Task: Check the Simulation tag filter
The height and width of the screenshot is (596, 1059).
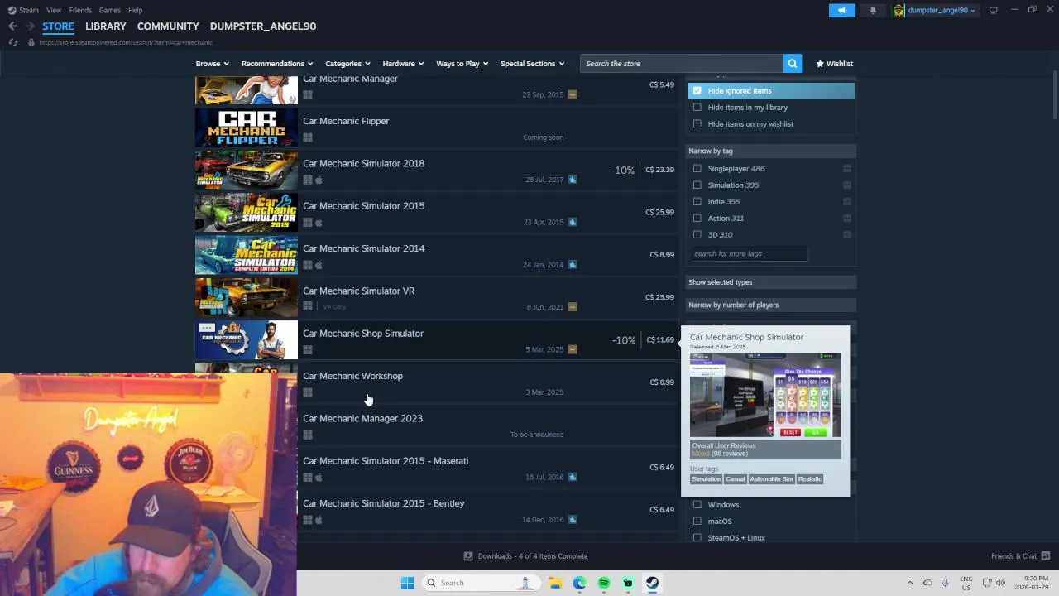Action: coord(697,185)
